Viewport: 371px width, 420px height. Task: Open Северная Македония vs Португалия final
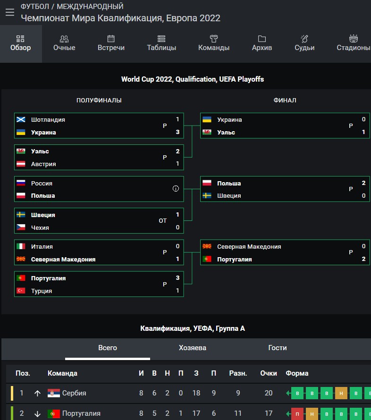point(285,252)
